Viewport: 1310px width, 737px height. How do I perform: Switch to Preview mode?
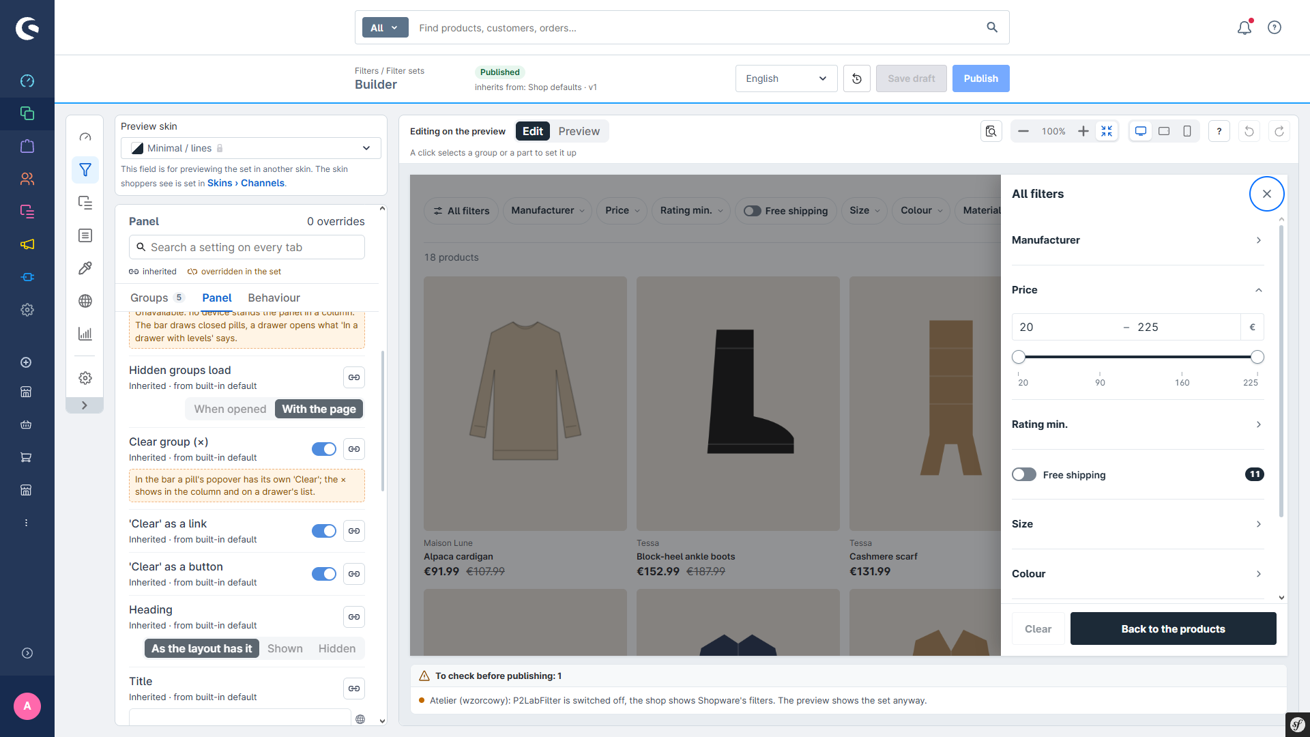click(579, 131)
